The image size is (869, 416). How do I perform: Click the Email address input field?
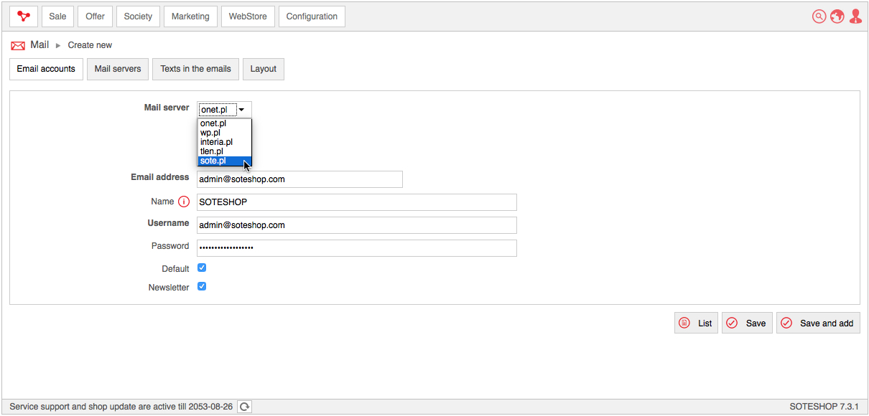tap(299, 179)
